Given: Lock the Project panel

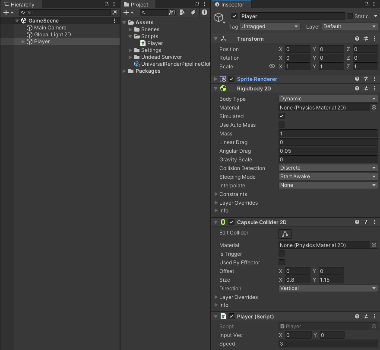Looking at the screenshot, I should click(x=197, y=4).
